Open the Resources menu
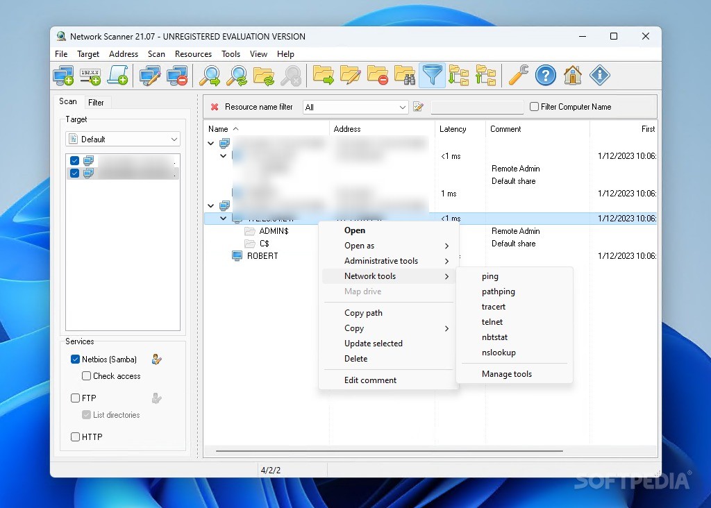The image size is (711, 508). tap(193, 54)
